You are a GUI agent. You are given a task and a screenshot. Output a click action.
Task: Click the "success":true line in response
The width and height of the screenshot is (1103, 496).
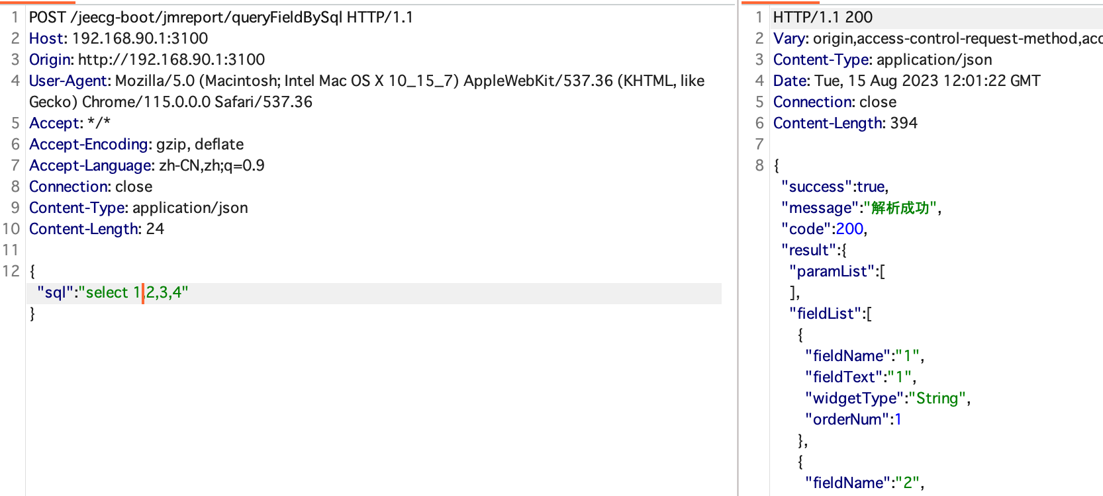pos(835,186)
